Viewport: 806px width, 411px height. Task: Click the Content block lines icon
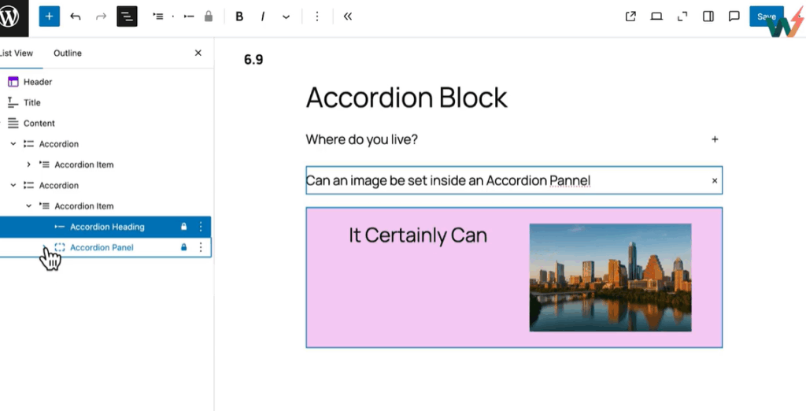coord(13,123)
